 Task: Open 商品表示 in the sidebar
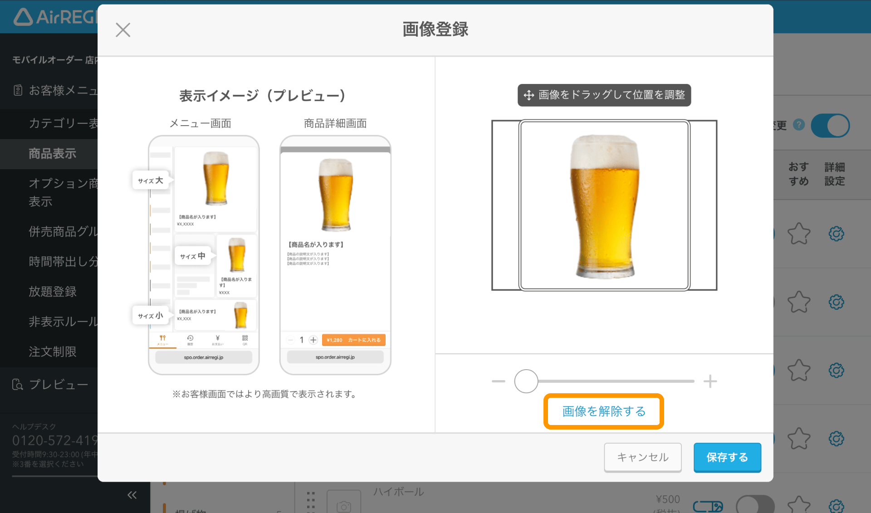click(52, 154)
